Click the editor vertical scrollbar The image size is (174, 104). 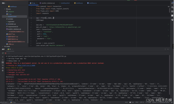point(169,10)
